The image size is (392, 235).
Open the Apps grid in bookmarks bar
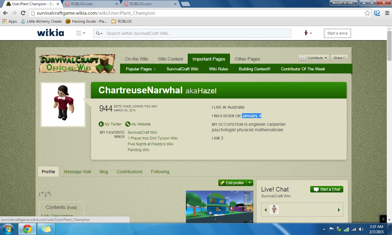9,21
